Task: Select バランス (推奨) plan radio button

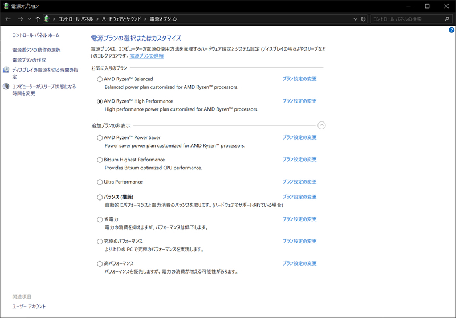Action: (100, 197)
